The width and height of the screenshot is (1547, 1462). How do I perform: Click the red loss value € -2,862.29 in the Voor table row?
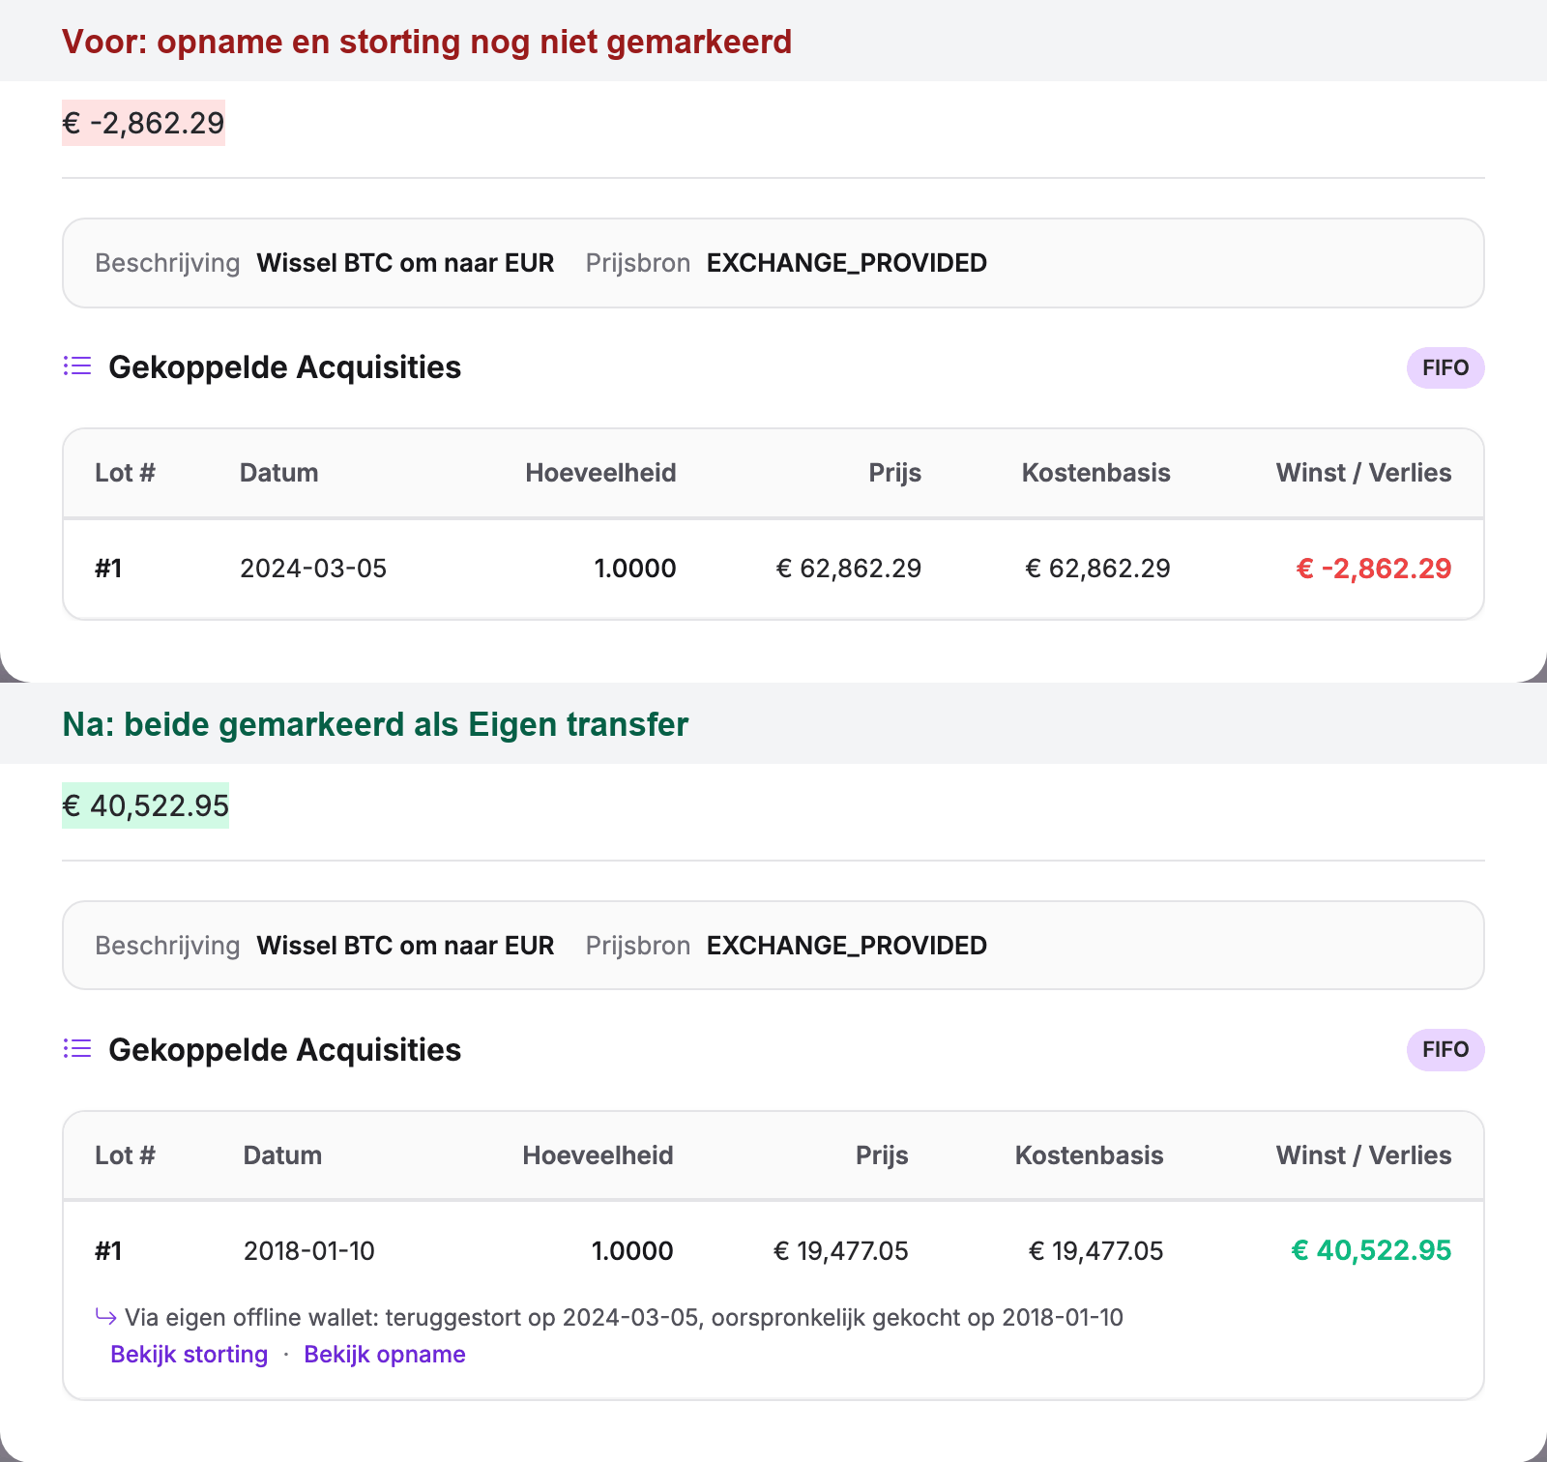point(1373,569)
